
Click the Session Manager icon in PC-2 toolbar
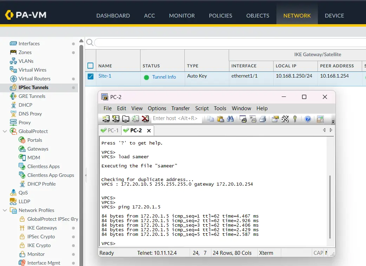(106, 119)
